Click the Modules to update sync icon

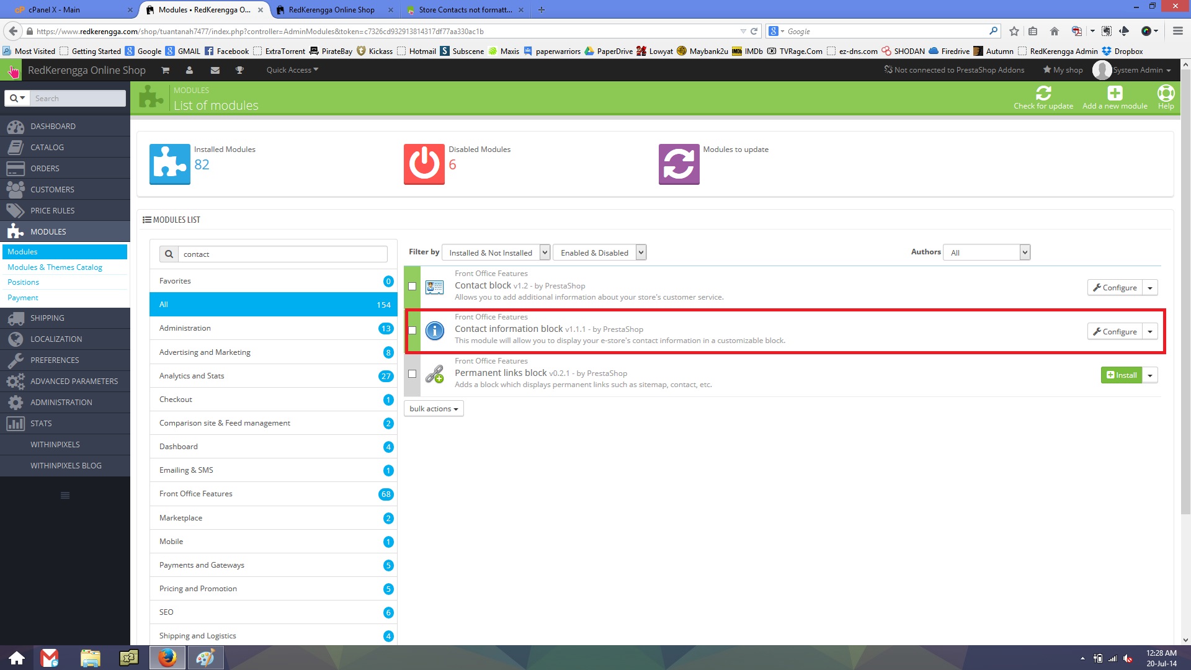pyautogui.click(x=679, y=164)
